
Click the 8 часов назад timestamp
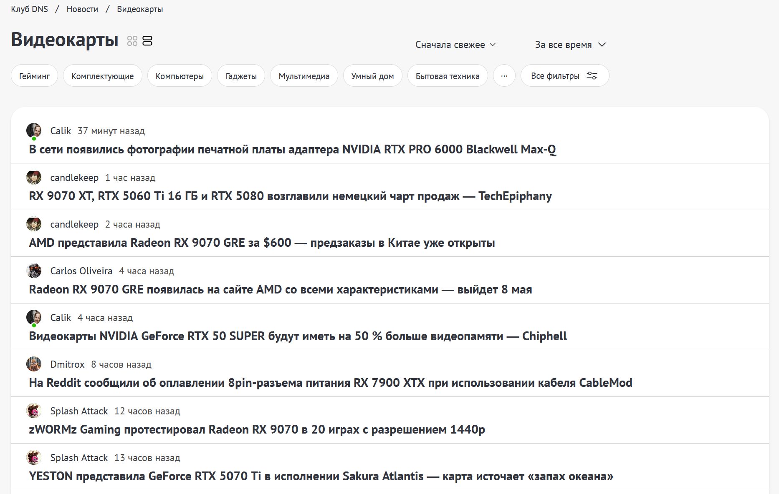coord(121,364)
